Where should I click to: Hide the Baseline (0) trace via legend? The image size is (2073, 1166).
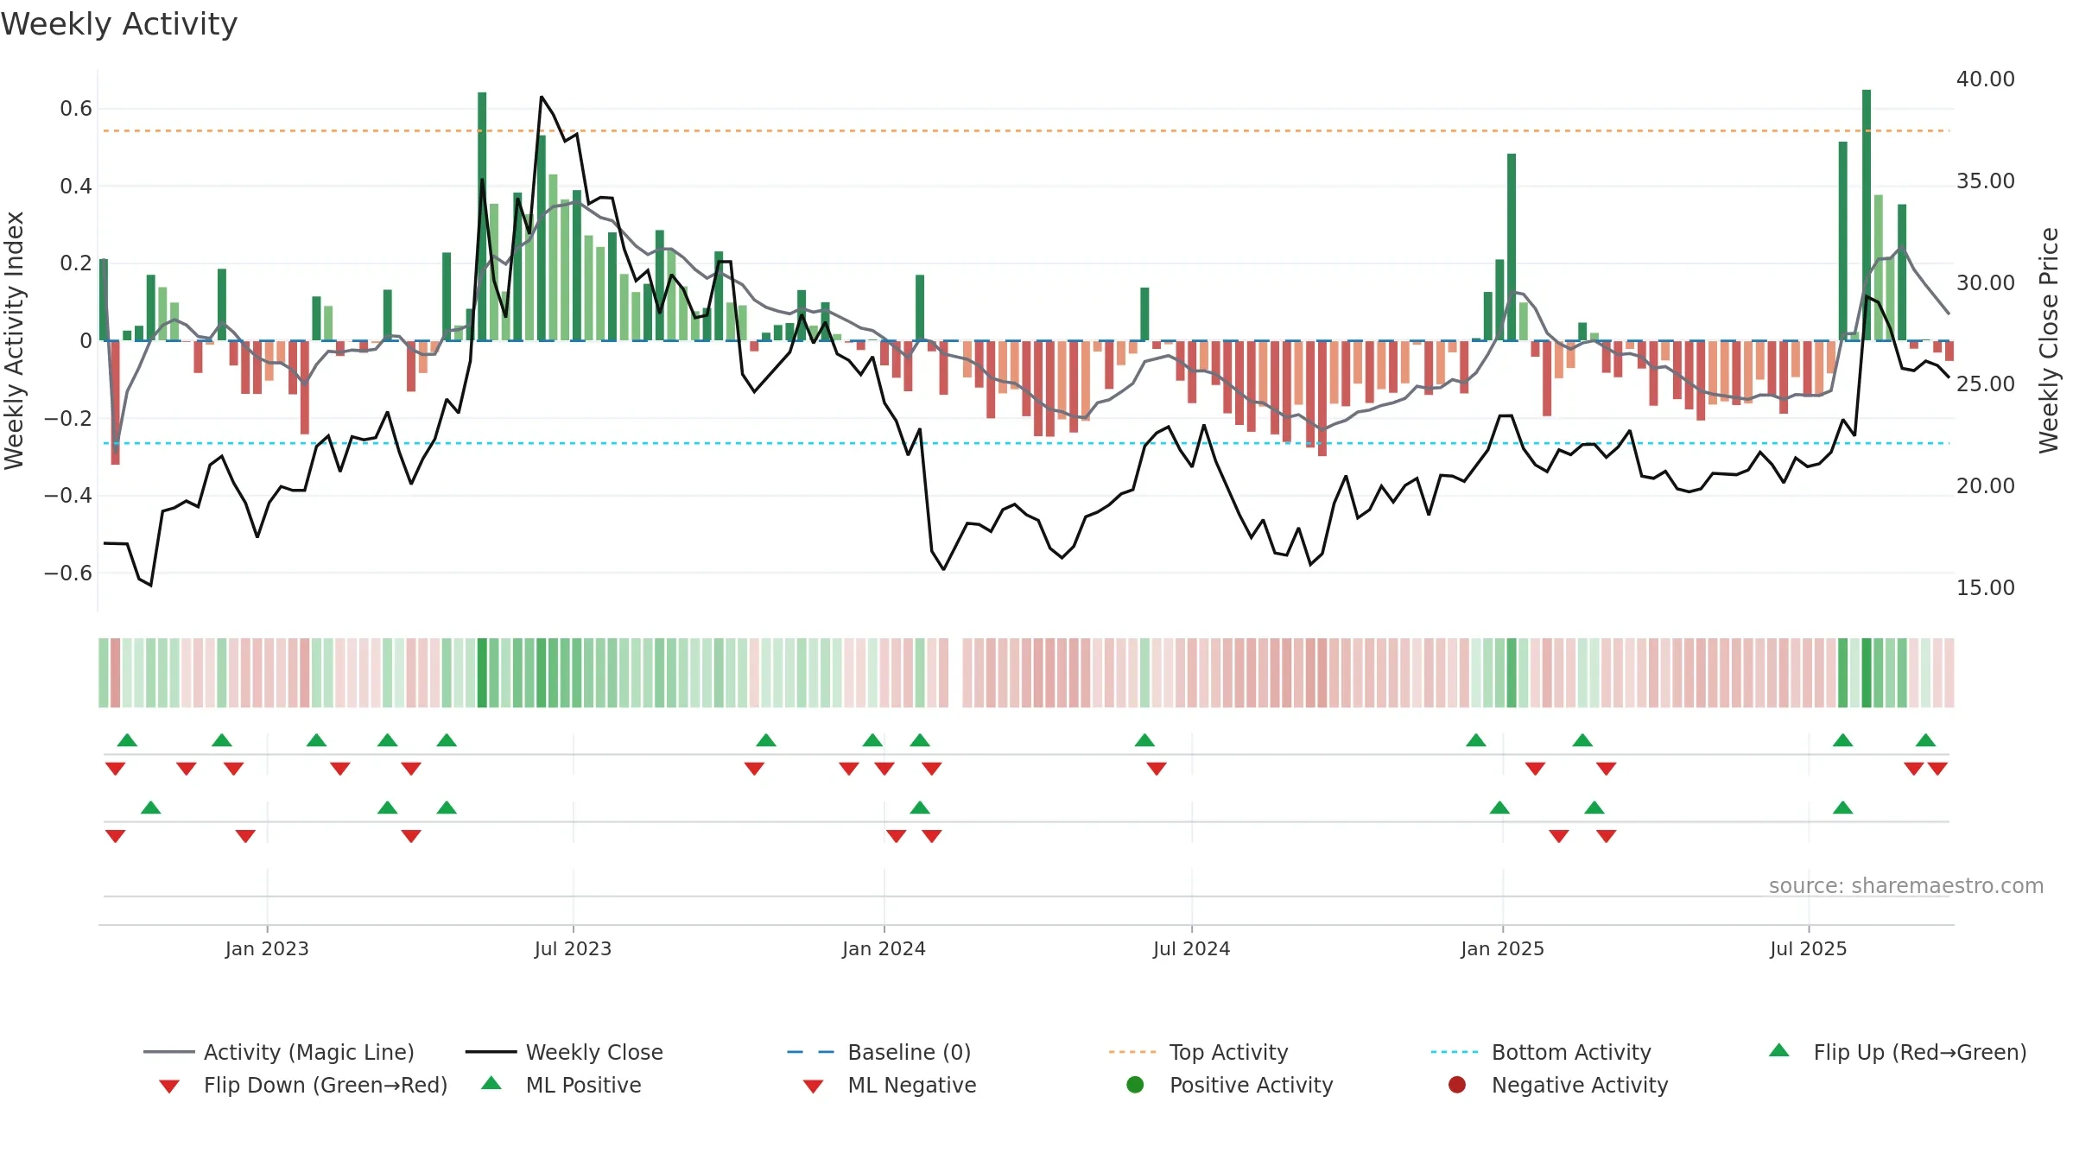coord(879,1052)
